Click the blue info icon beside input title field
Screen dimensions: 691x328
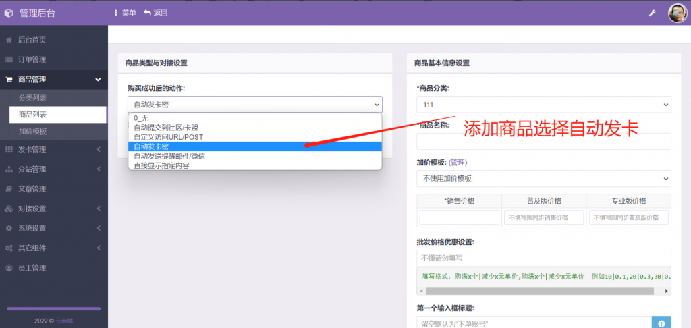pyautogui.click(x=661, y=323)
